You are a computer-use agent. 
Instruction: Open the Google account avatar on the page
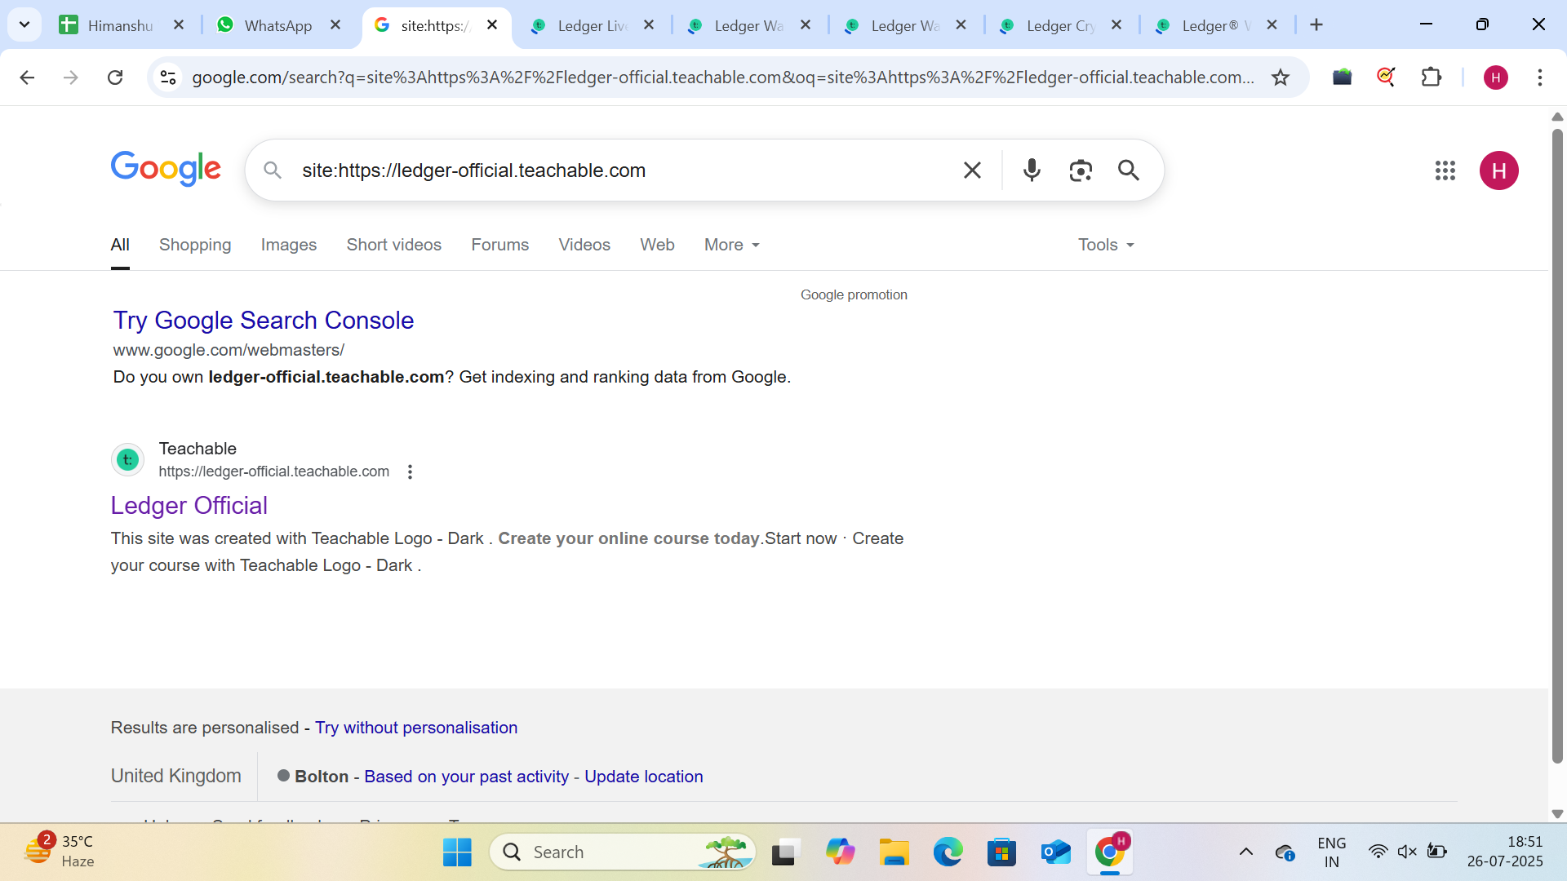pyautogui.click(x=1499, y=170)
